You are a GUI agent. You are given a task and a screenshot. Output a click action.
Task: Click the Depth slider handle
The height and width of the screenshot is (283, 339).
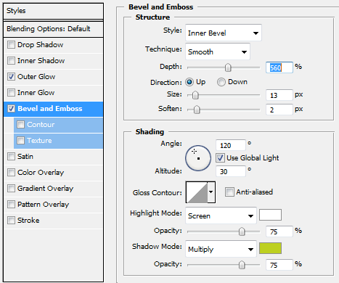[228, 67]
